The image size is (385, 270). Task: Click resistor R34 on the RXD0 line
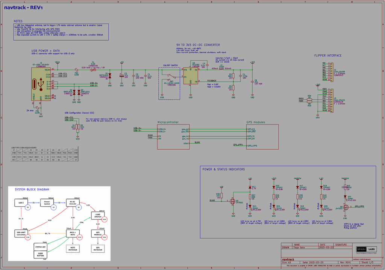[x=309, y=99]
